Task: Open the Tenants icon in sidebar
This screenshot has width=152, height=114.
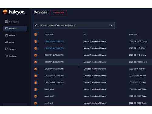Action: coord(7,49)
